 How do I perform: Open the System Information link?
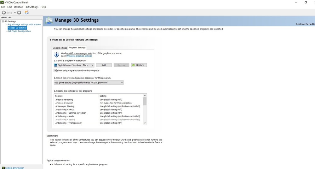coord(15,168)
